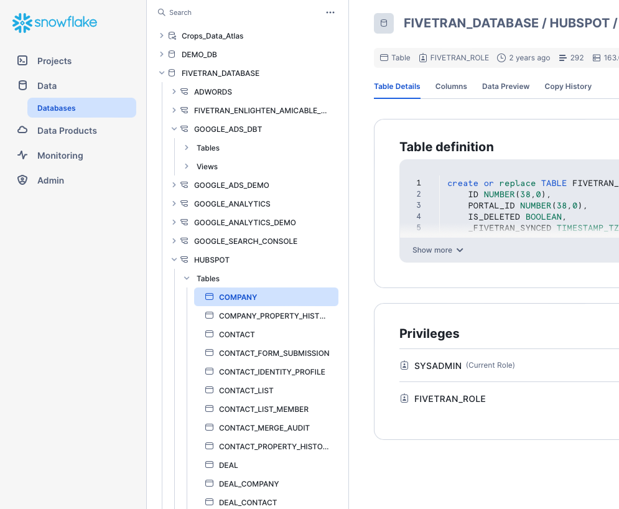Open the three-dot more options menu

pos(330,12)
